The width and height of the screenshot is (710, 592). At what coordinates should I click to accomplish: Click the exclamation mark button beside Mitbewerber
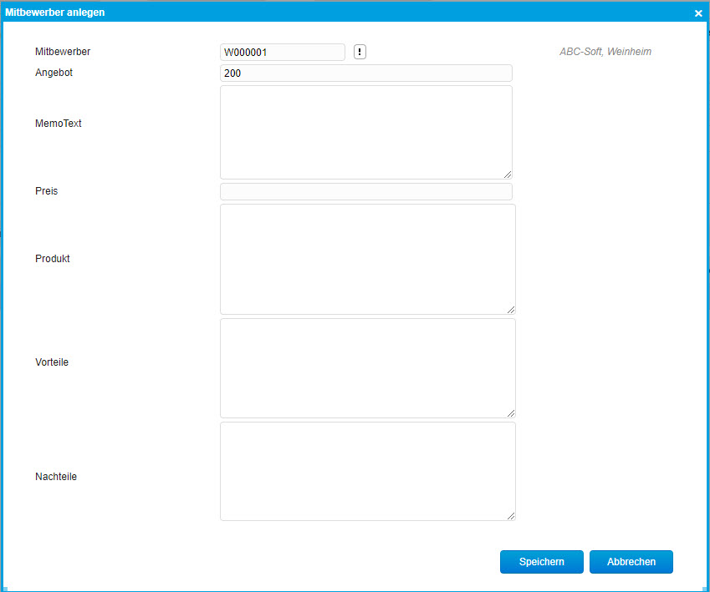click(x=360, y=52)
